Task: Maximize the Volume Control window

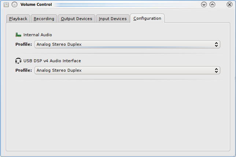Action: (213, 5)
